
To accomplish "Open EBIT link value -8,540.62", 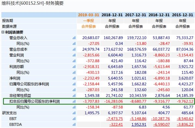I will click(x=185, y=119).
